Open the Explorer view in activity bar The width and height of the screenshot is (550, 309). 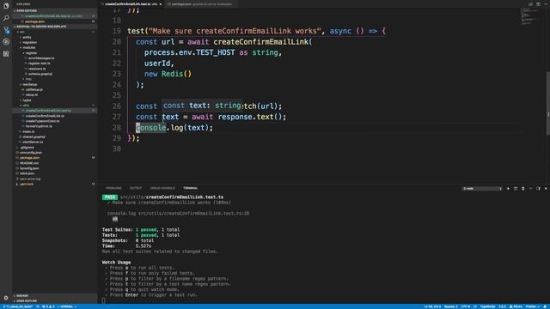(x=6, y=6)
